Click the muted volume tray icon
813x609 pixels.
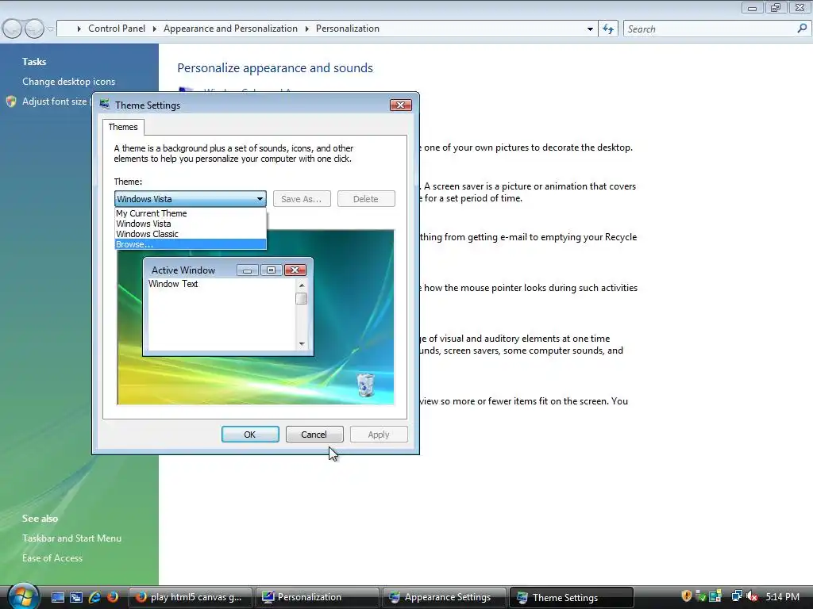coord(752,596)
